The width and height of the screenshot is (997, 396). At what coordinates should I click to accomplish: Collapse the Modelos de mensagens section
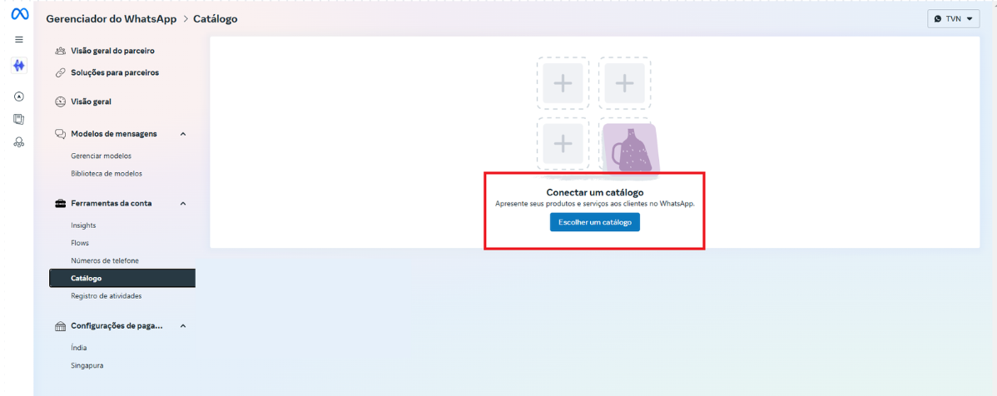point(183,134)
